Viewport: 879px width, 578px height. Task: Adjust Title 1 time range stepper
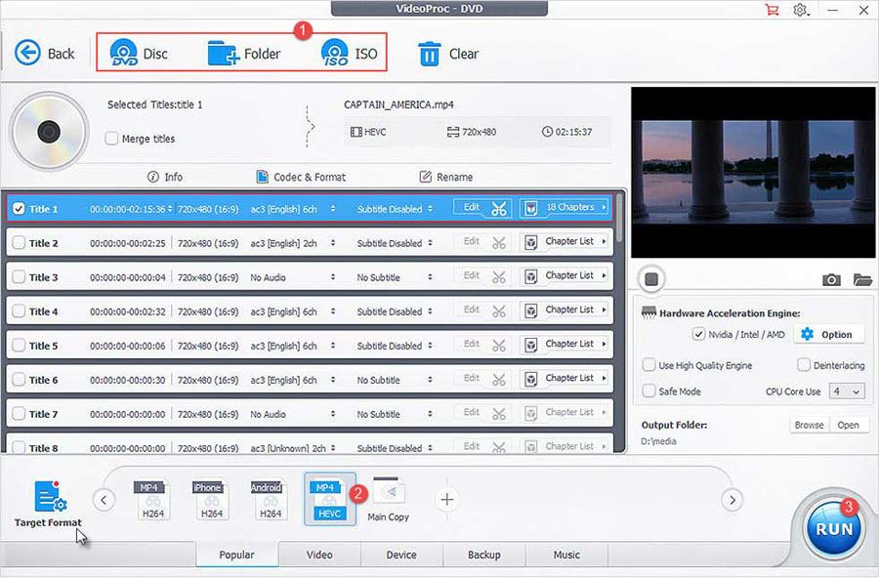[x=170, y=209]
